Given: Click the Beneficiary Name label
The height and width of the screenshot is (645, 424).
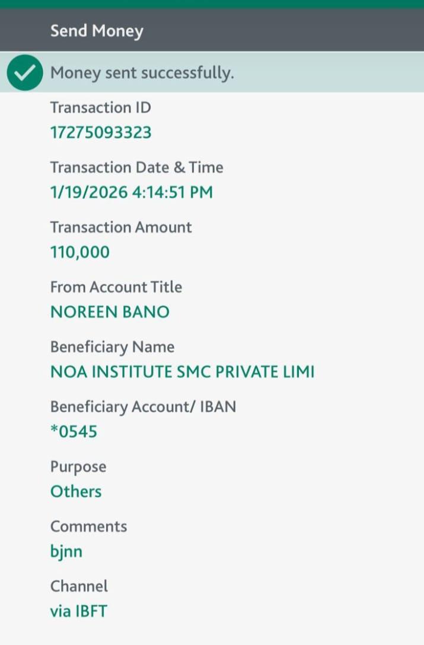Looking at the screenshot, I should point(112,347).
